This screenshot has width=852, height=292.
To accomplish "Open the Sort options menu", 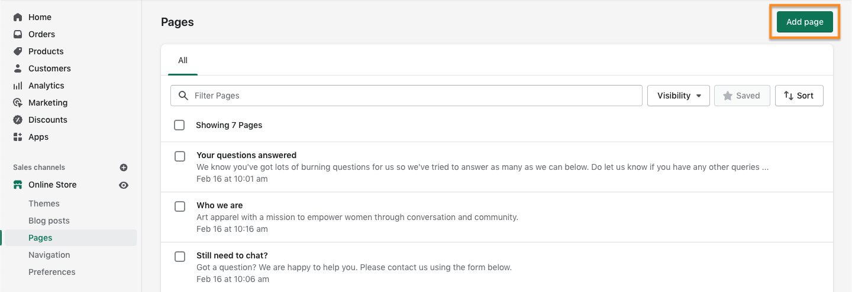I will pyautogui.click(x=799, y=96).
